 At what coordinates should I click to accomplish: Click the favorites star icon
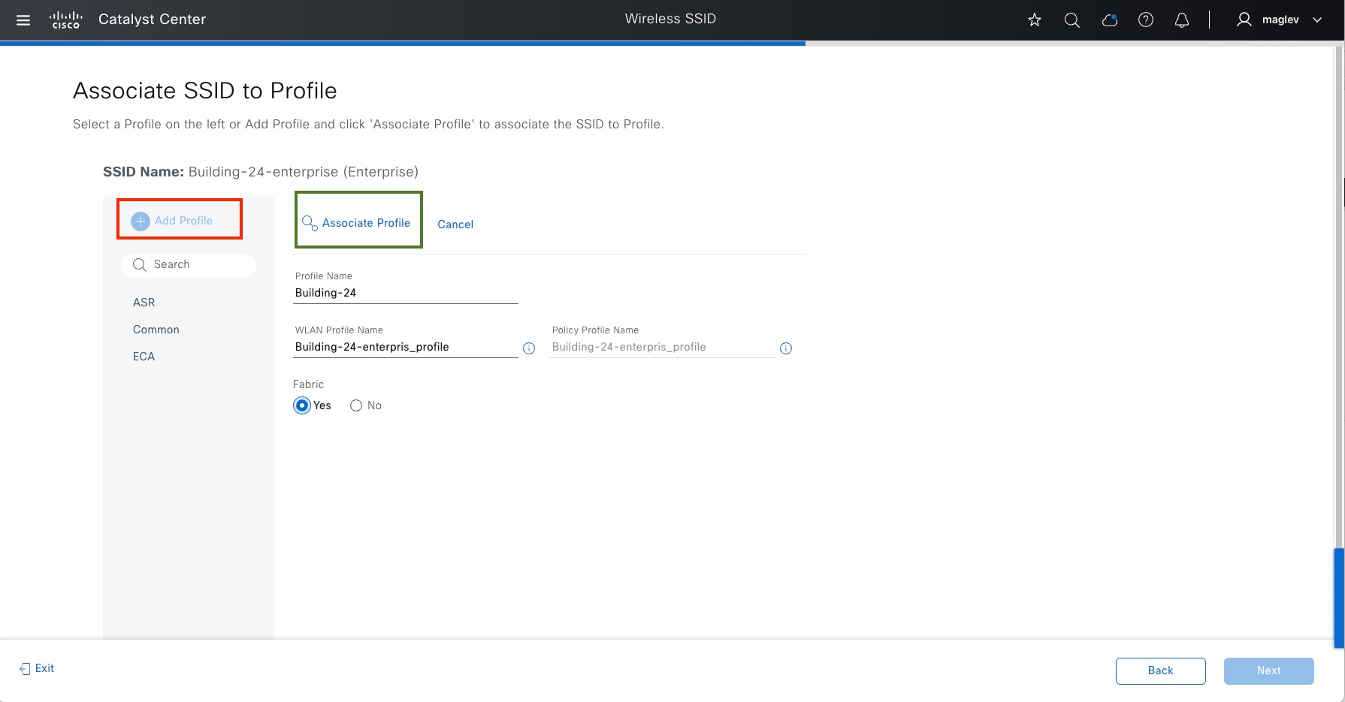pos(1035,20)
